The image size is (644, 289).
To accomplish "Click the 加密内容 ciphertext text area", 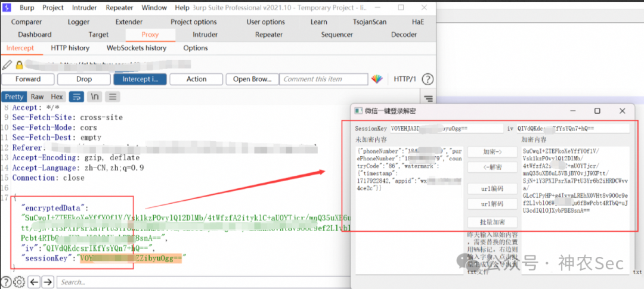I will [575, 210].
